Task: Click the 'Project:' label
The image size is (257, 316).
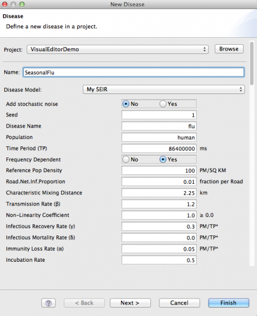Action: [13, 50]
